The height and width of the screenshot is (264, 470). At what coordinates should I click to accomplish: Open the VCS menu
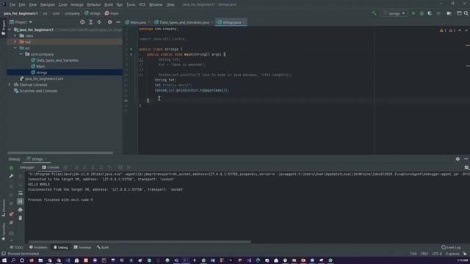pos(142,5)
